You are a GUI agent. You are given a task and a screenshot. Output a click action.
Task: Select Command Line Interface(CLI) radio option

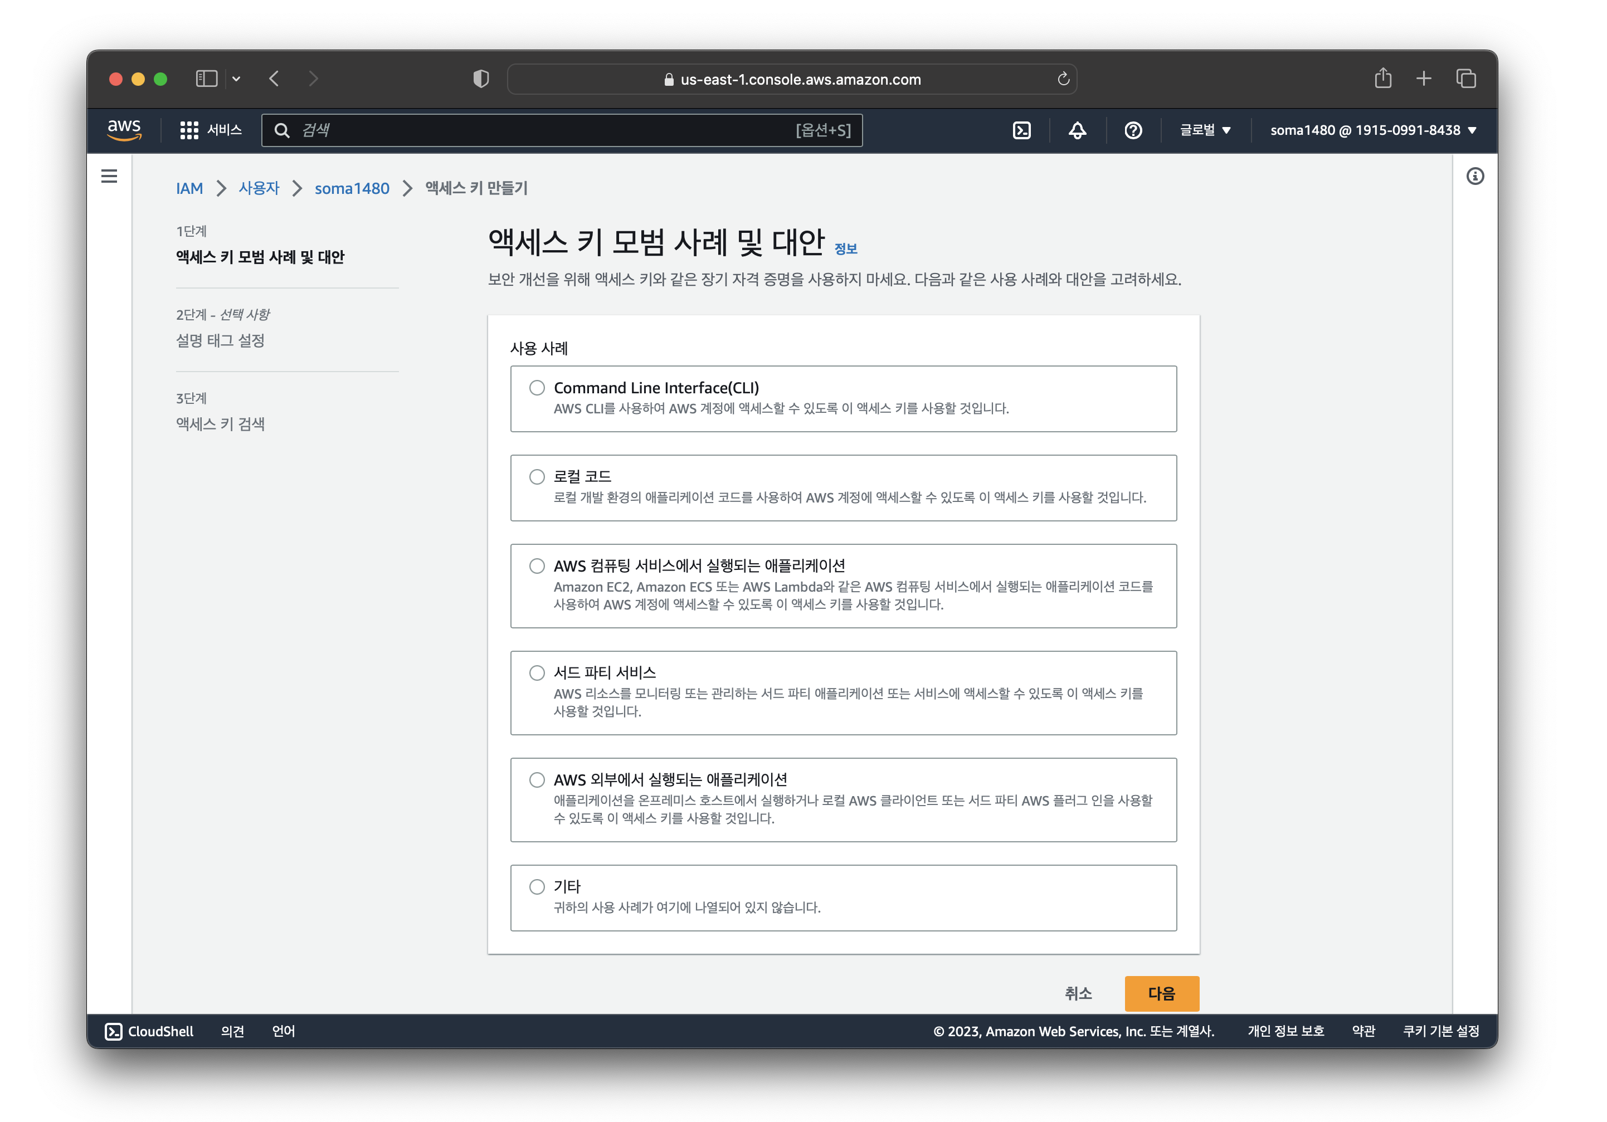(x=537, y=388)
